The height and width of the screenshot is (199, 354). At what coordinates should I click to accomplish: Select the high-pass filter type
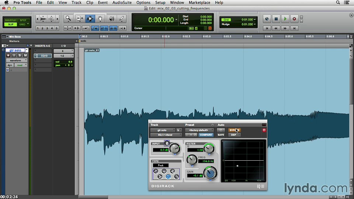(156, 171)
